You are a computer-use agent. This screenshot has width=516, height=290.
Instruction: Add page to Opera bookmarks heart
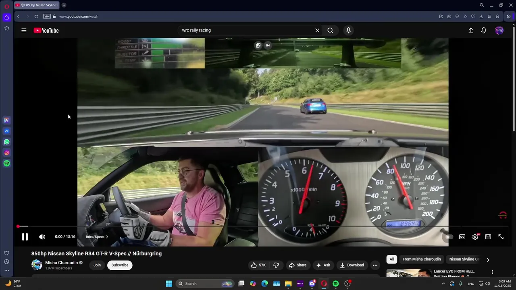click(x=473, y=17)
